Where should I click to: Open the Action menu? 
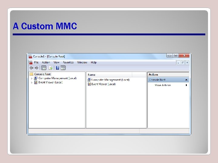[46, 62]
